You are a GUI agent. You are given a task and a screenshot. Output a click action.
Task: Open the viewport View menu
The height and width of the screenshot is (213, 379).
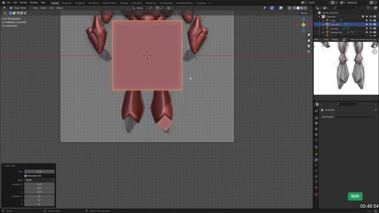[36, 8]
